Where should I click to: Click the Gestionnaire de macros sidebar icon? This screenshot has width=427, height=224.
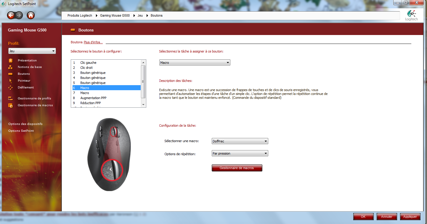coord(11,105)
